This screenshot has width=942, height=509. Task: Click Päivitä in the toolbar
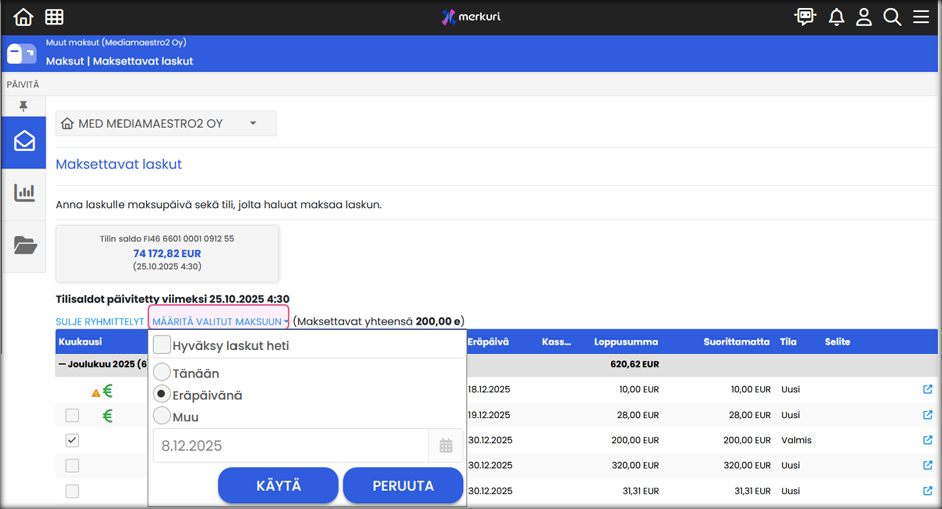click(x=23, y=84)
